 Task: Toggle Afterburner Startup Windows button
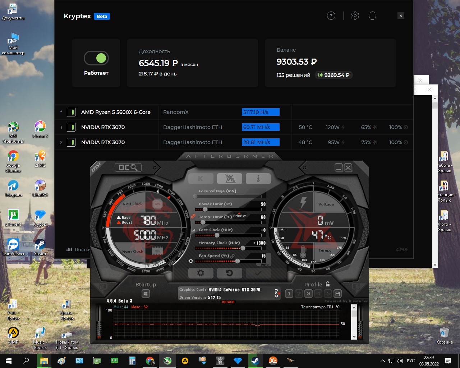(146, 294)
